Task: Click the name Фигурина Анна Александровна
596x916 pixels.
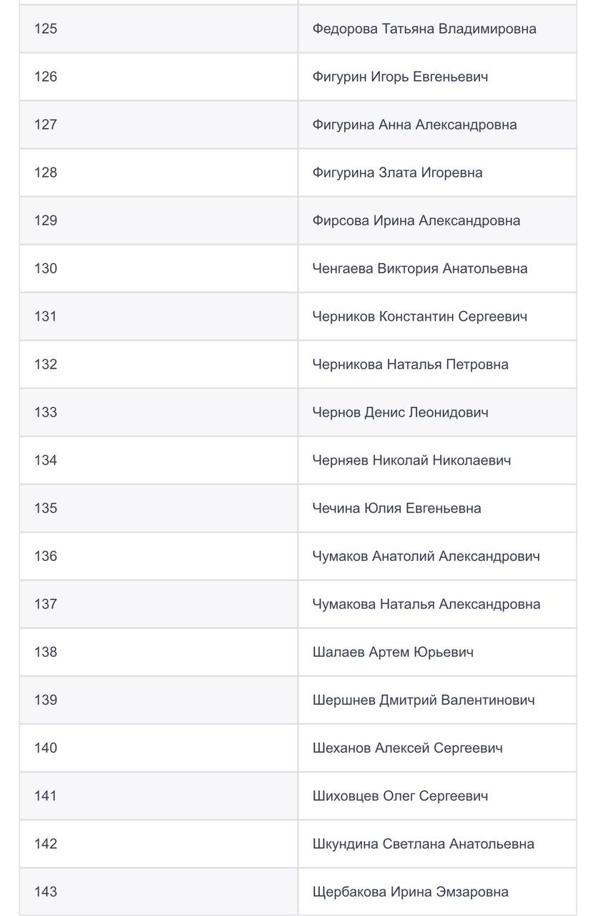Action: pos(414,125)
